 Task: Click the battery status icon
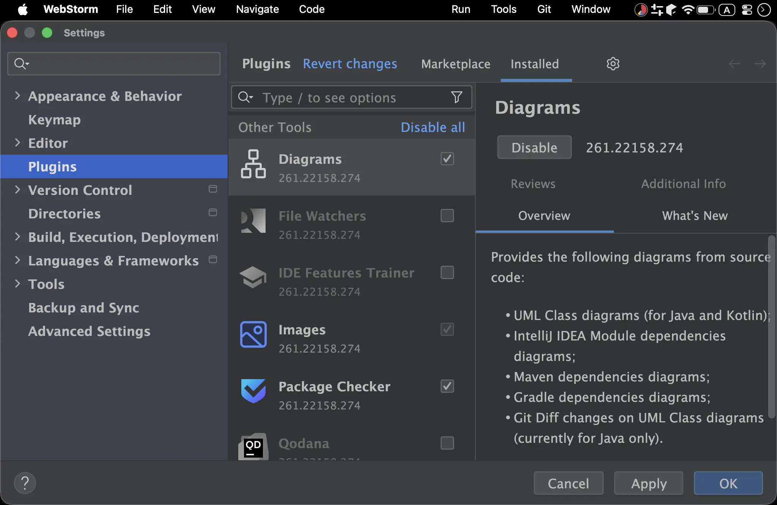[705, 9]
